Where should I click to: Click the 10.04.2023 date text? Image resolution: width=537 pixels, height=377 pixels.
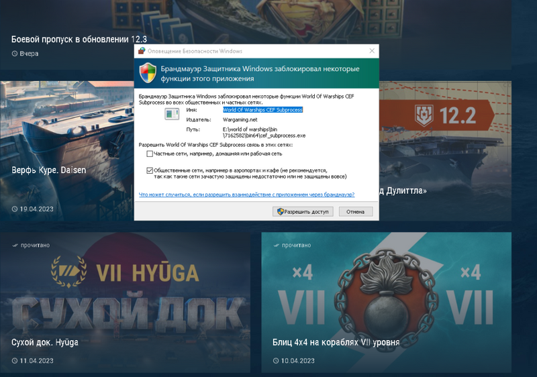(297, 361)
